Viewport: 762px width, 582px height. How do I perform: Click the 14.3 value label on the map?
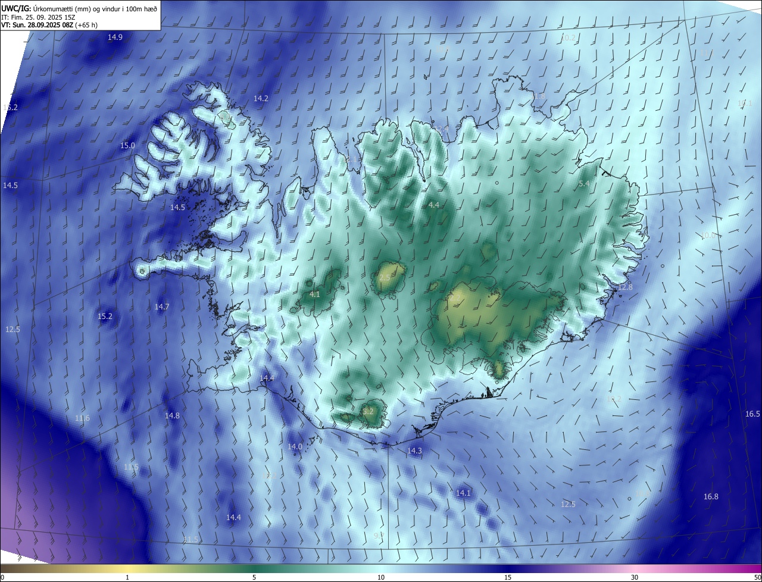click(x=414, y=451)
